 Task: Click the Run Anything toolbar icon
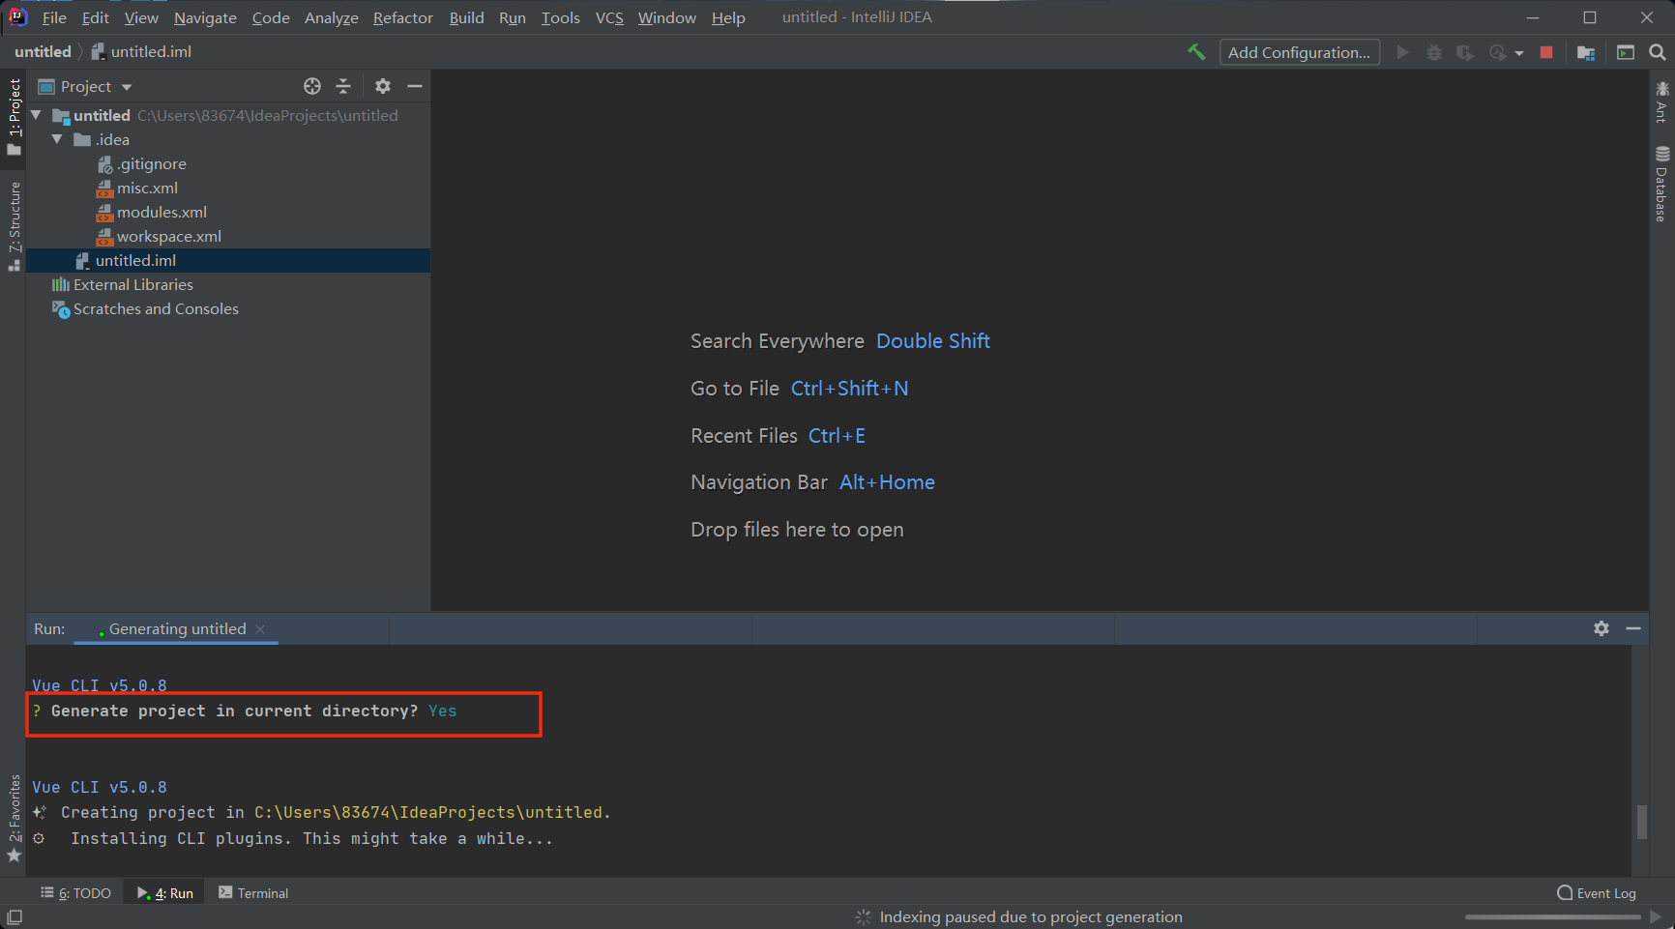(1626, 52)
